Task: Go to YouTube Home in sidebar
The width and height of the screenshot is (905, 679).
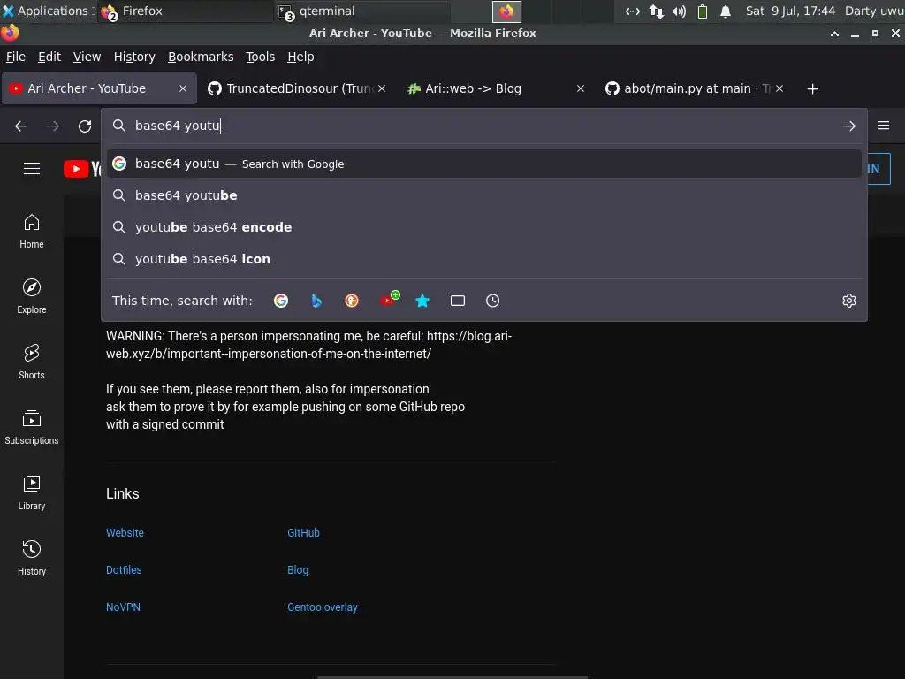Action: point(32,232)
